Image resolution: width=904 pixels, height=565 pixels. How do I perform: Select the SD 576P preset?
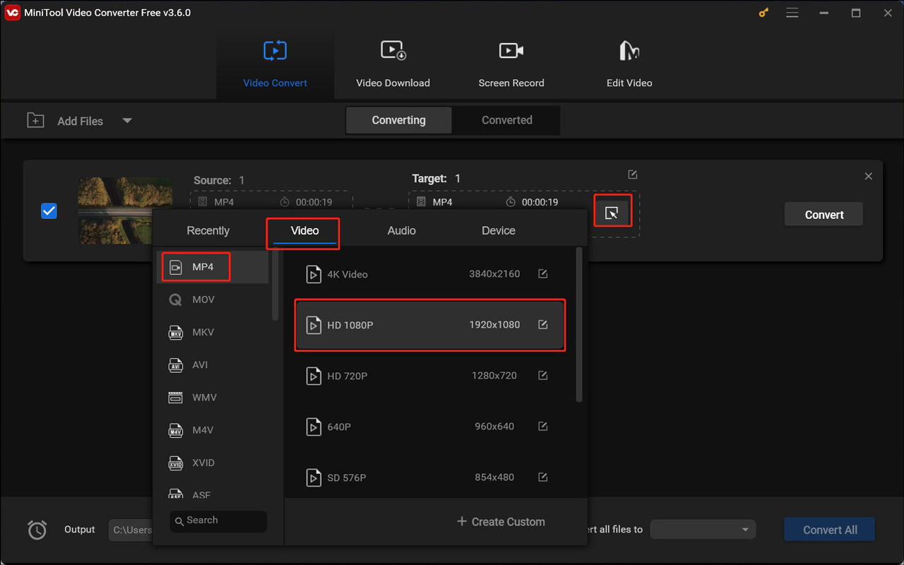click(429, 477)
